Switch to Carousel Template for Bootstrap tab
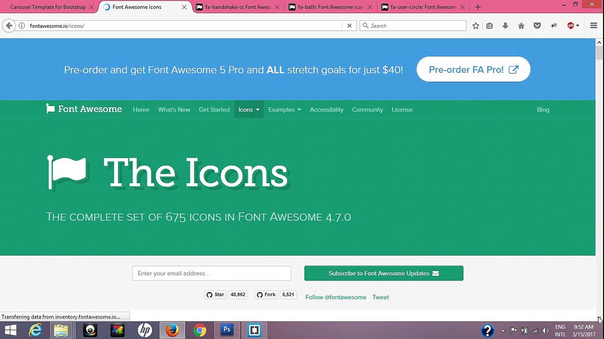The image size is (604, 339). click(x=48, y=7)
